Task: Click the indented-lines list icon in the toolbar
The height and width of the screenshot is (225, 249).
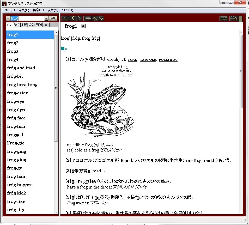Action: pos(88,19)
